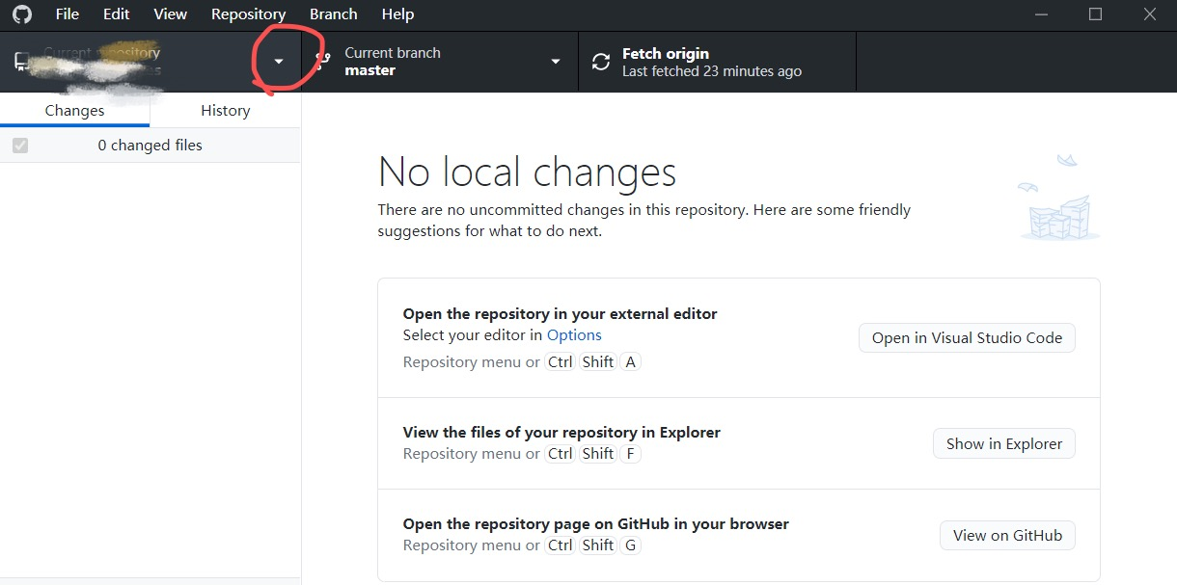Open the Options link for editor selection
The height and width of the screenshot is (585, 1177).
(x=574, y=334)
